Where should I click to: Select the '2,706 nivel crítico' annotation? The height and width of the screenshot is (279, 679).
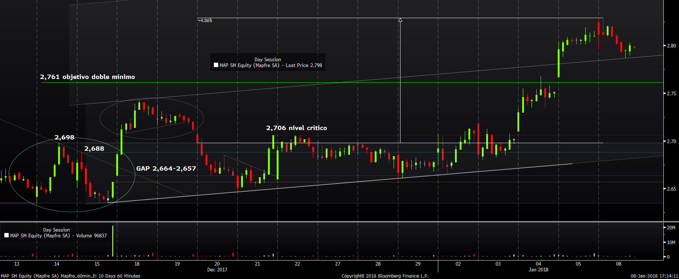[x=297, y=128]
